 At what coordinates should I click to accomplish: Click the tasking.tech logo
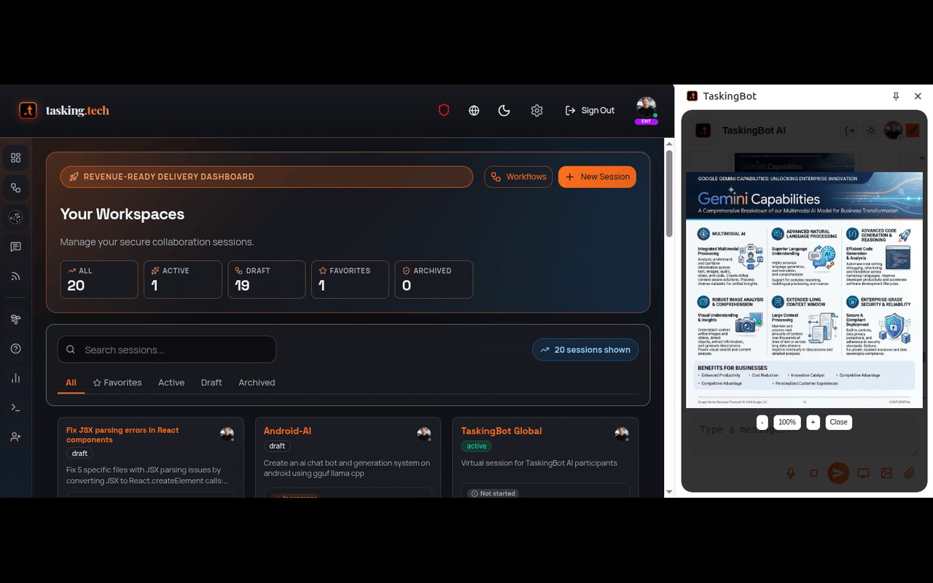click(x=65, y=110)
